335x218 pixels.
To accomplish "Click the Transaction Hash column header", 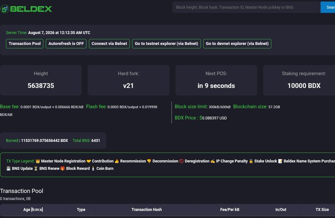I will (x=147, y=210).
